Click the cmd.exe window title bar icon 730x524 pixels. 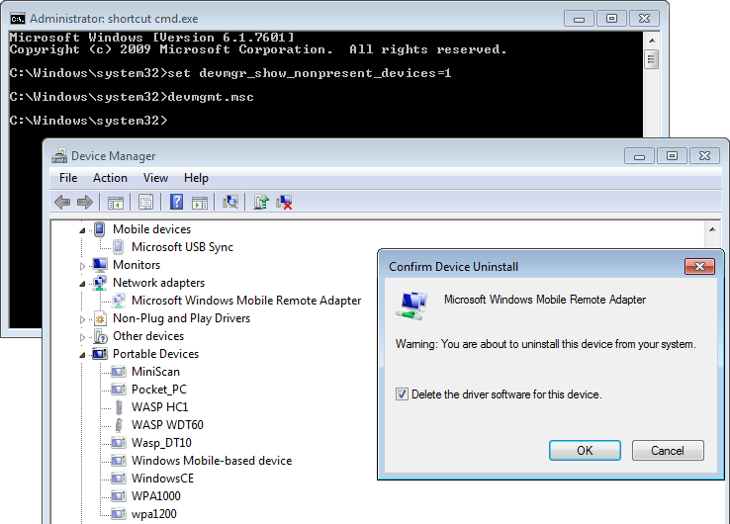(x=18, y=19)
